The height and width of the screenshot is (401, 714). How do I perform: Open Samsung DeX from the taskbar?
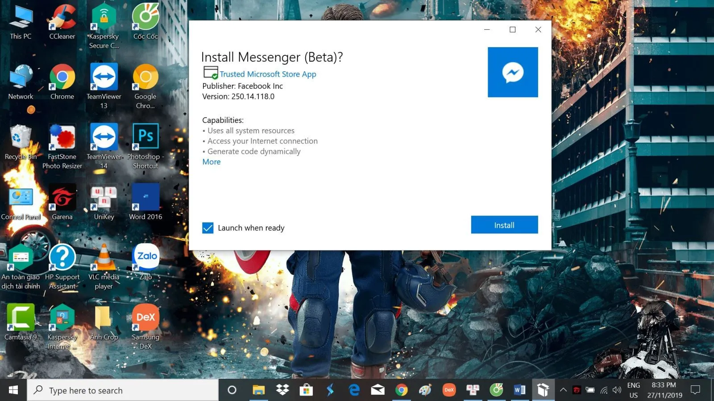pyautogui.click(x=449, y=390)
